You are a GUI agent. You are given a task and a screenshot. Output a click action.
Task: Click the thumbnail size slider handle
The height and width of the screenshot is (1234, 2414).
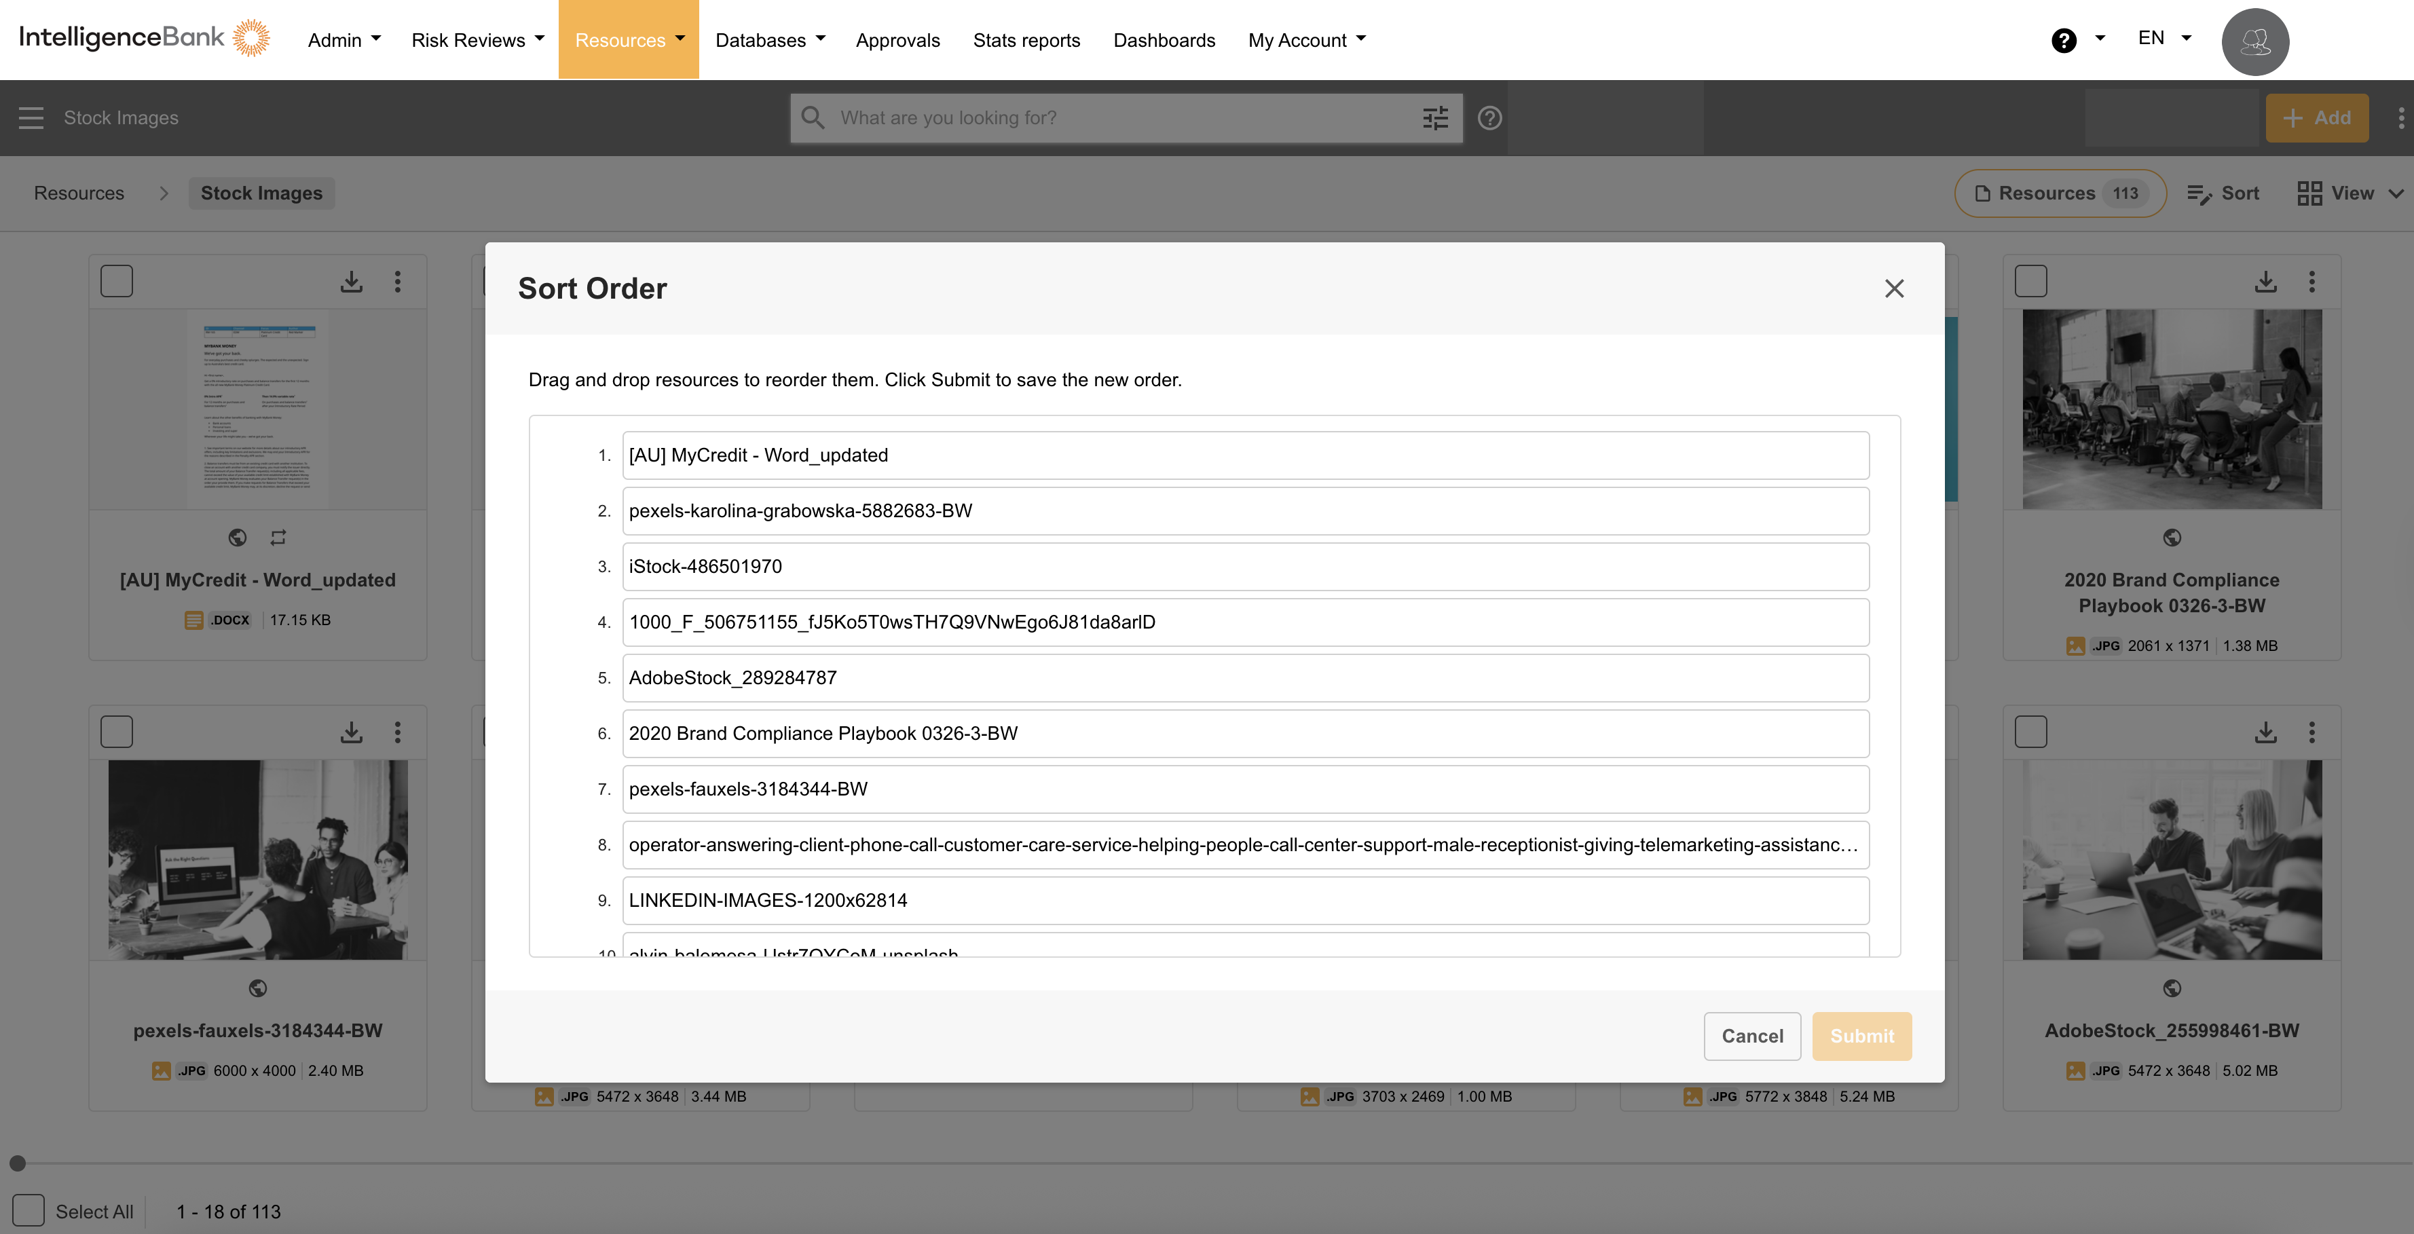tap(18, 1163)
